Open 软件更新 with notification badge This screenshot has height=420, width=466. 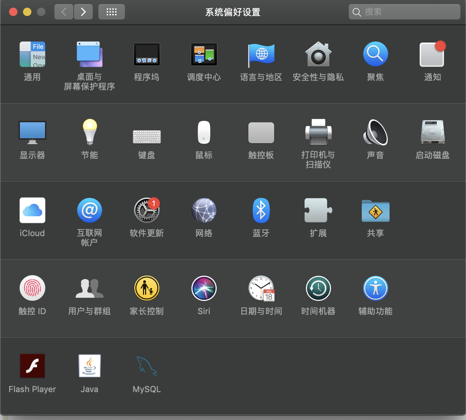146,210
